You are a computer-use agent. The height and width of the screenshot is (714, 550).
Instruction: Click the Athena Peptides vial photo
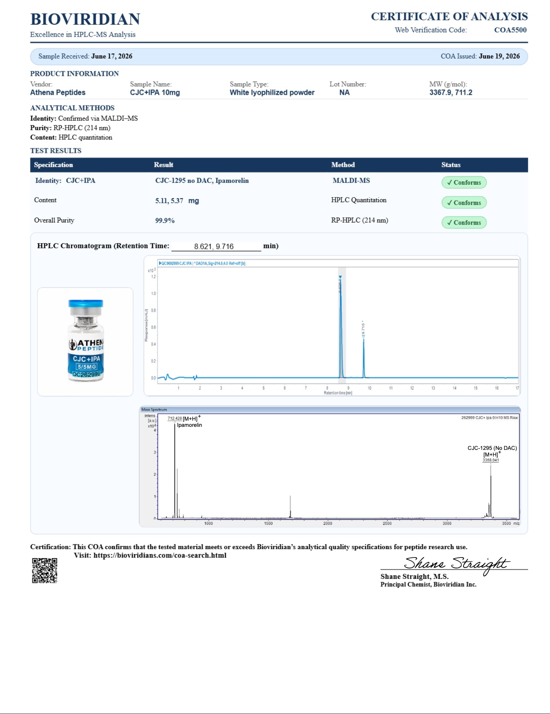tap(86, 341)
